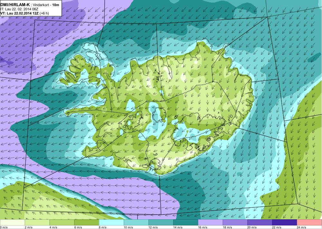The height and width of the screenshot is (229, 322).
Task: Click the bright cyan 8 m/s legend swatch
Action: click(111, 223)
